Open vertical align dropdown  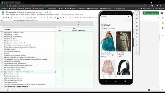(75, 17)
